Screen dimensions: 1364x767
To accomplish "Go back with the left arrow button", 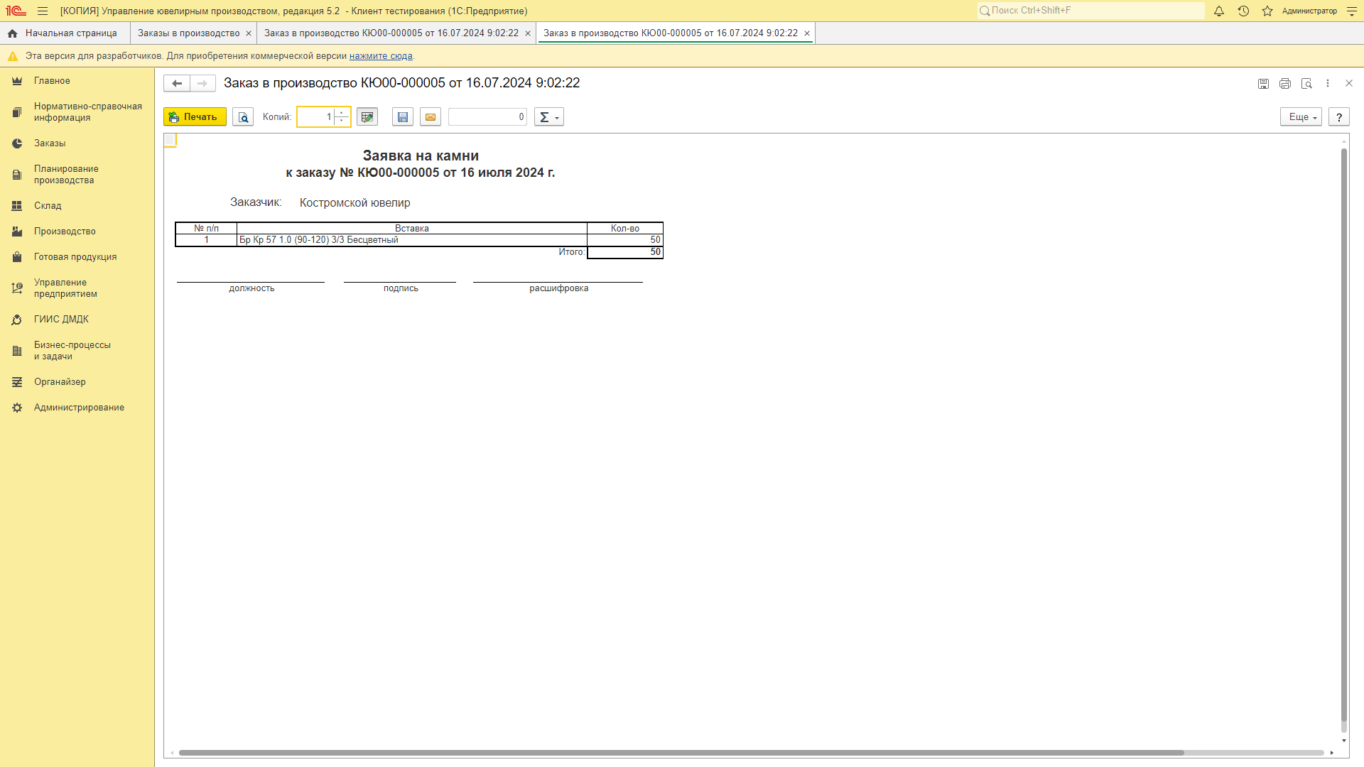I will [177, 83].
